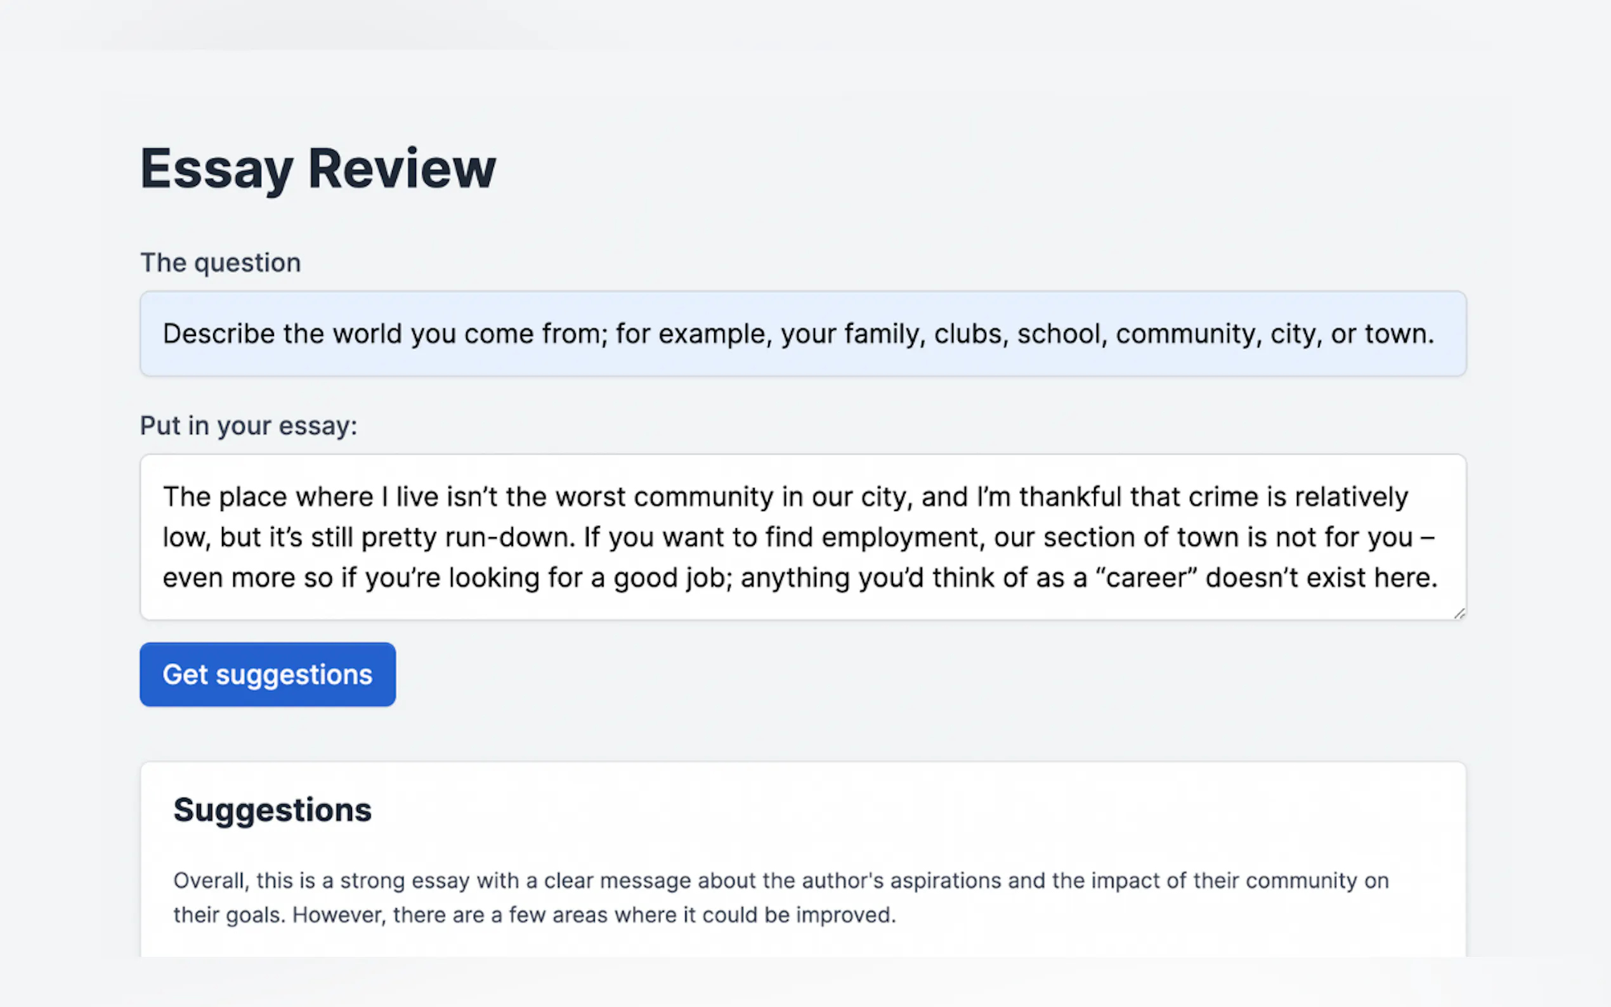The height and width of the screenshot is (1007, 1611).
Task: Click 'The question' label
Action: (221, 263)
